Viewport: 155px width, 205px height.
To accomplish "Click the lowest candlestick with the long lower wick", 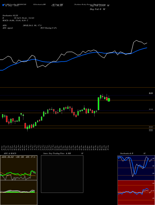I will (27, 128).
